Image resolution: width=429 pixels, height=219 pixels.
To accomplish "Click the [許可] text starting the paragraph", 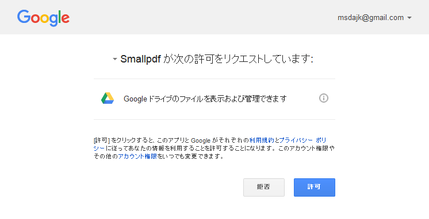I will [x=102, y=140].
